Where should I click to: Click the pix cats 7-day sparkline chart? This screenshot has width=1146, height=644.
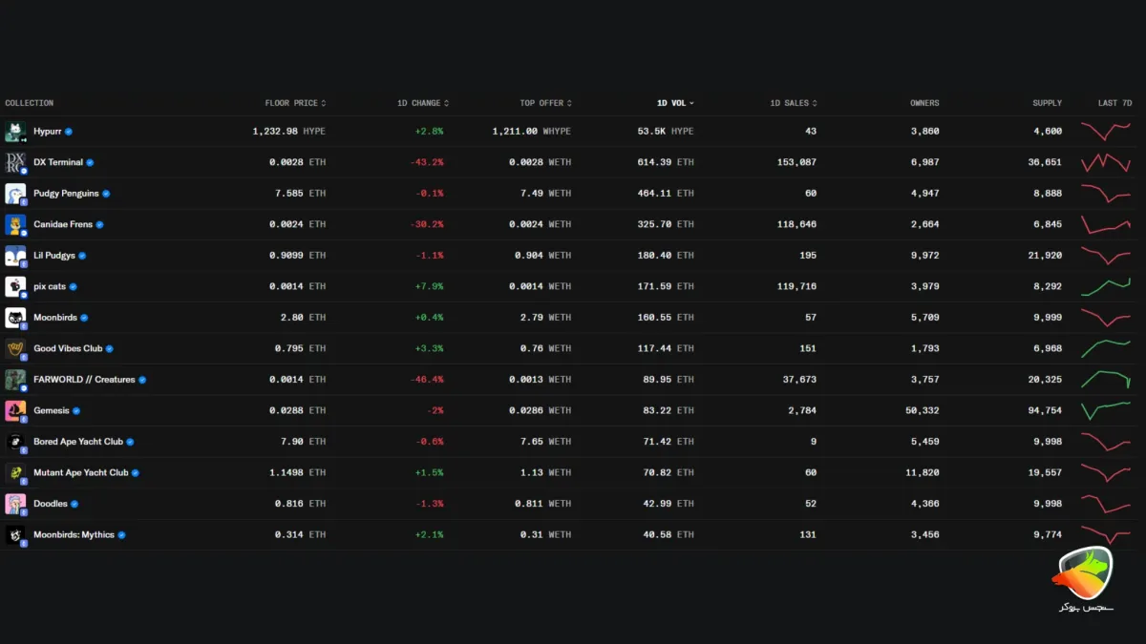[1106, 286]
